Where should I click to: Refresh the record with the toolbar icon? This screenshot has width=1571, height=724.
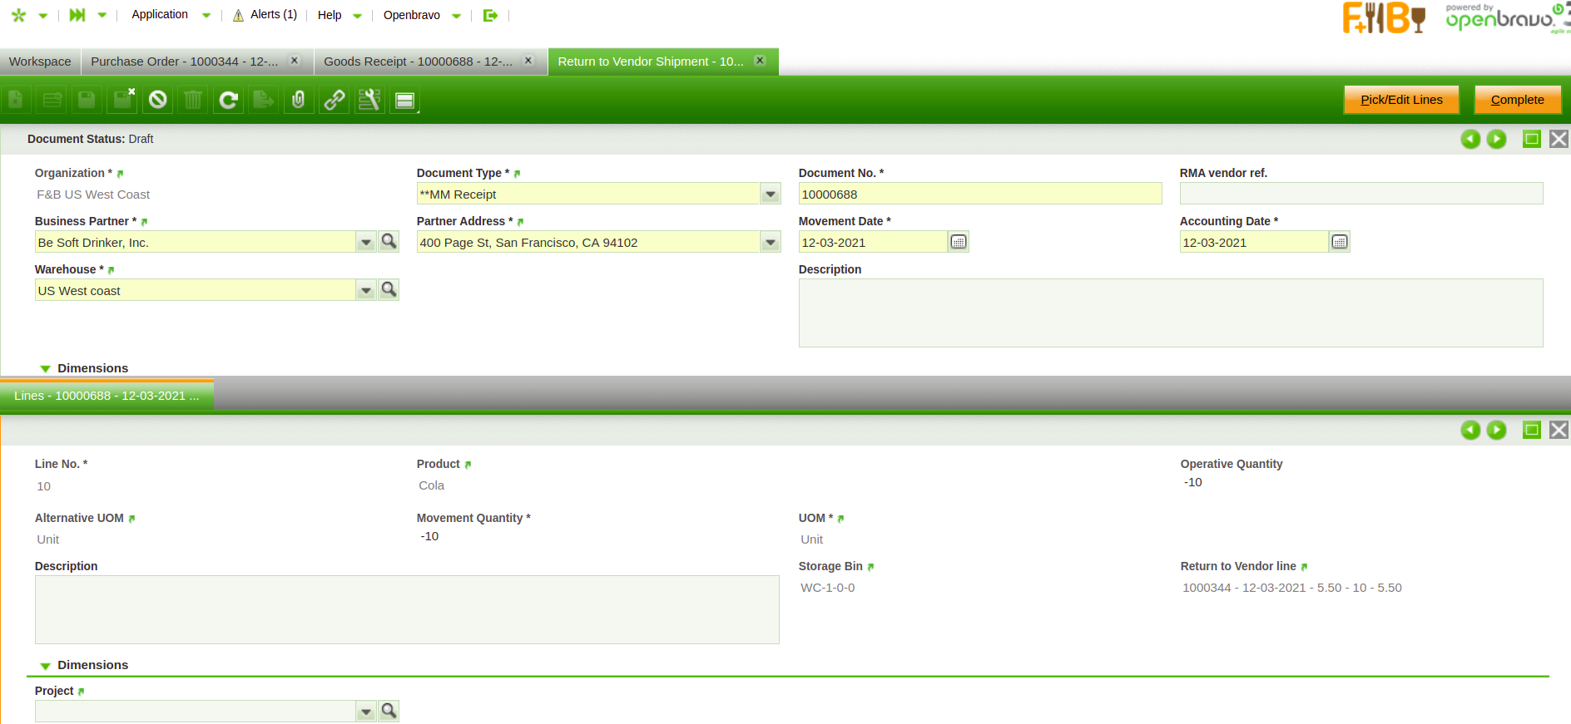click(x=228, y=101)
